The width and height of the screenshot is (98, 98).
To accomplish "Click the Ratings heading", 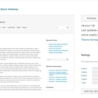I will pyautogui.click(x=85, y=55).
